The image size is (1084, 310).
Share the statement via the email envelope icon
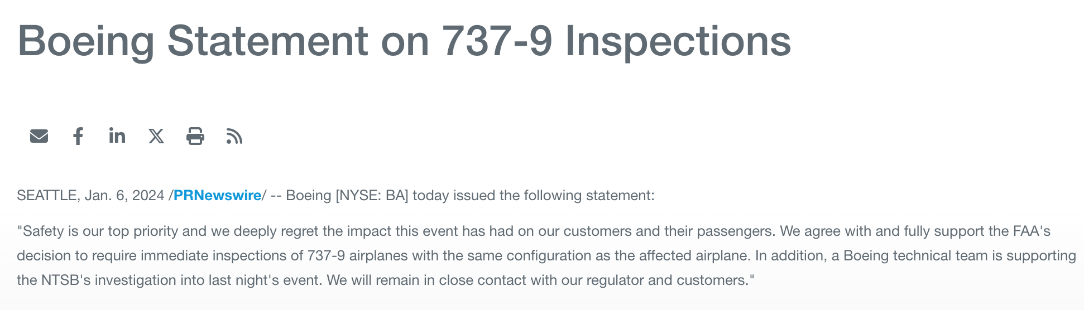point(39,136)
